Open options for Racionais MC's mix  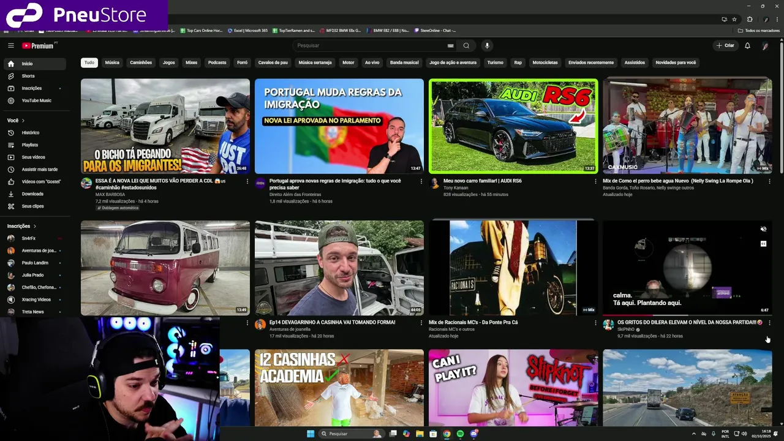click(x=595, y=323)
